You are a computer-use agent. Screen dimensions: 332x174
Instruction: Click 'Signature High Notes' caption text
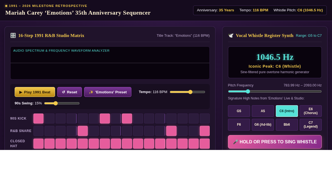(266, 98)
